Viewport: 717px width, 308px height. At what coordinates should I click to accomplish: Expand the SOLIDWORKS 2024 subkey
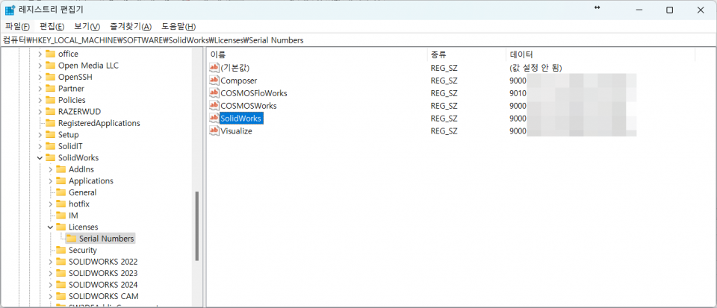click(50, 285)
